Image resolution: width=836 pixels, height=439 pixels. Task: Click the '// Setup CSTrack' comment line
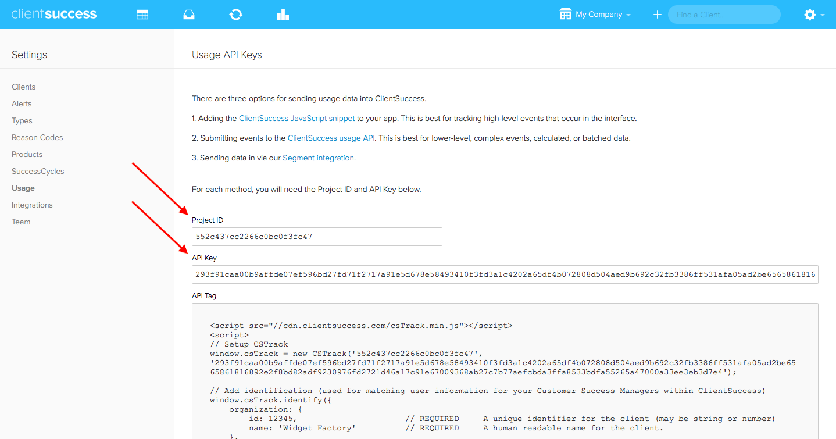[x=249, y=344]
